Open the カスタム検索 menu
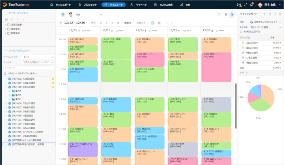The width and height of the screenshot is (284, 165). (164, 5)
